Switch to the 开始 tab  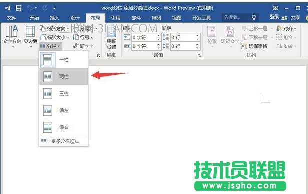(34, 18)
